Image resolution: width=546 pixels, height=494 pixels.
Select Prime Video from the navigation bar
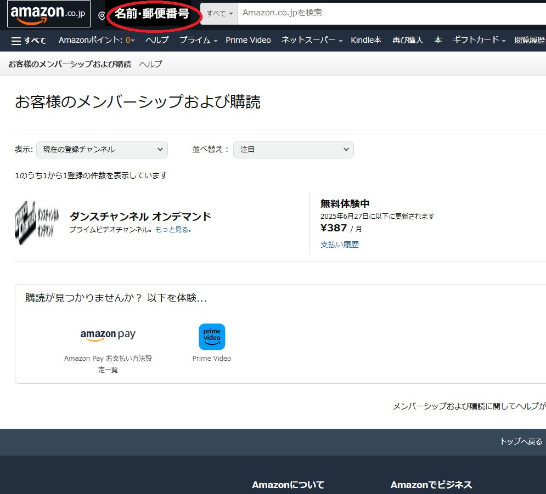coord(248,40)
